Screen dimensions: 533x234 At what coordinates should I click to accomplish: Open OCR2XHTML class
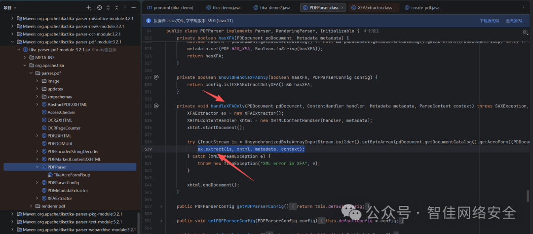click(60, 120)
